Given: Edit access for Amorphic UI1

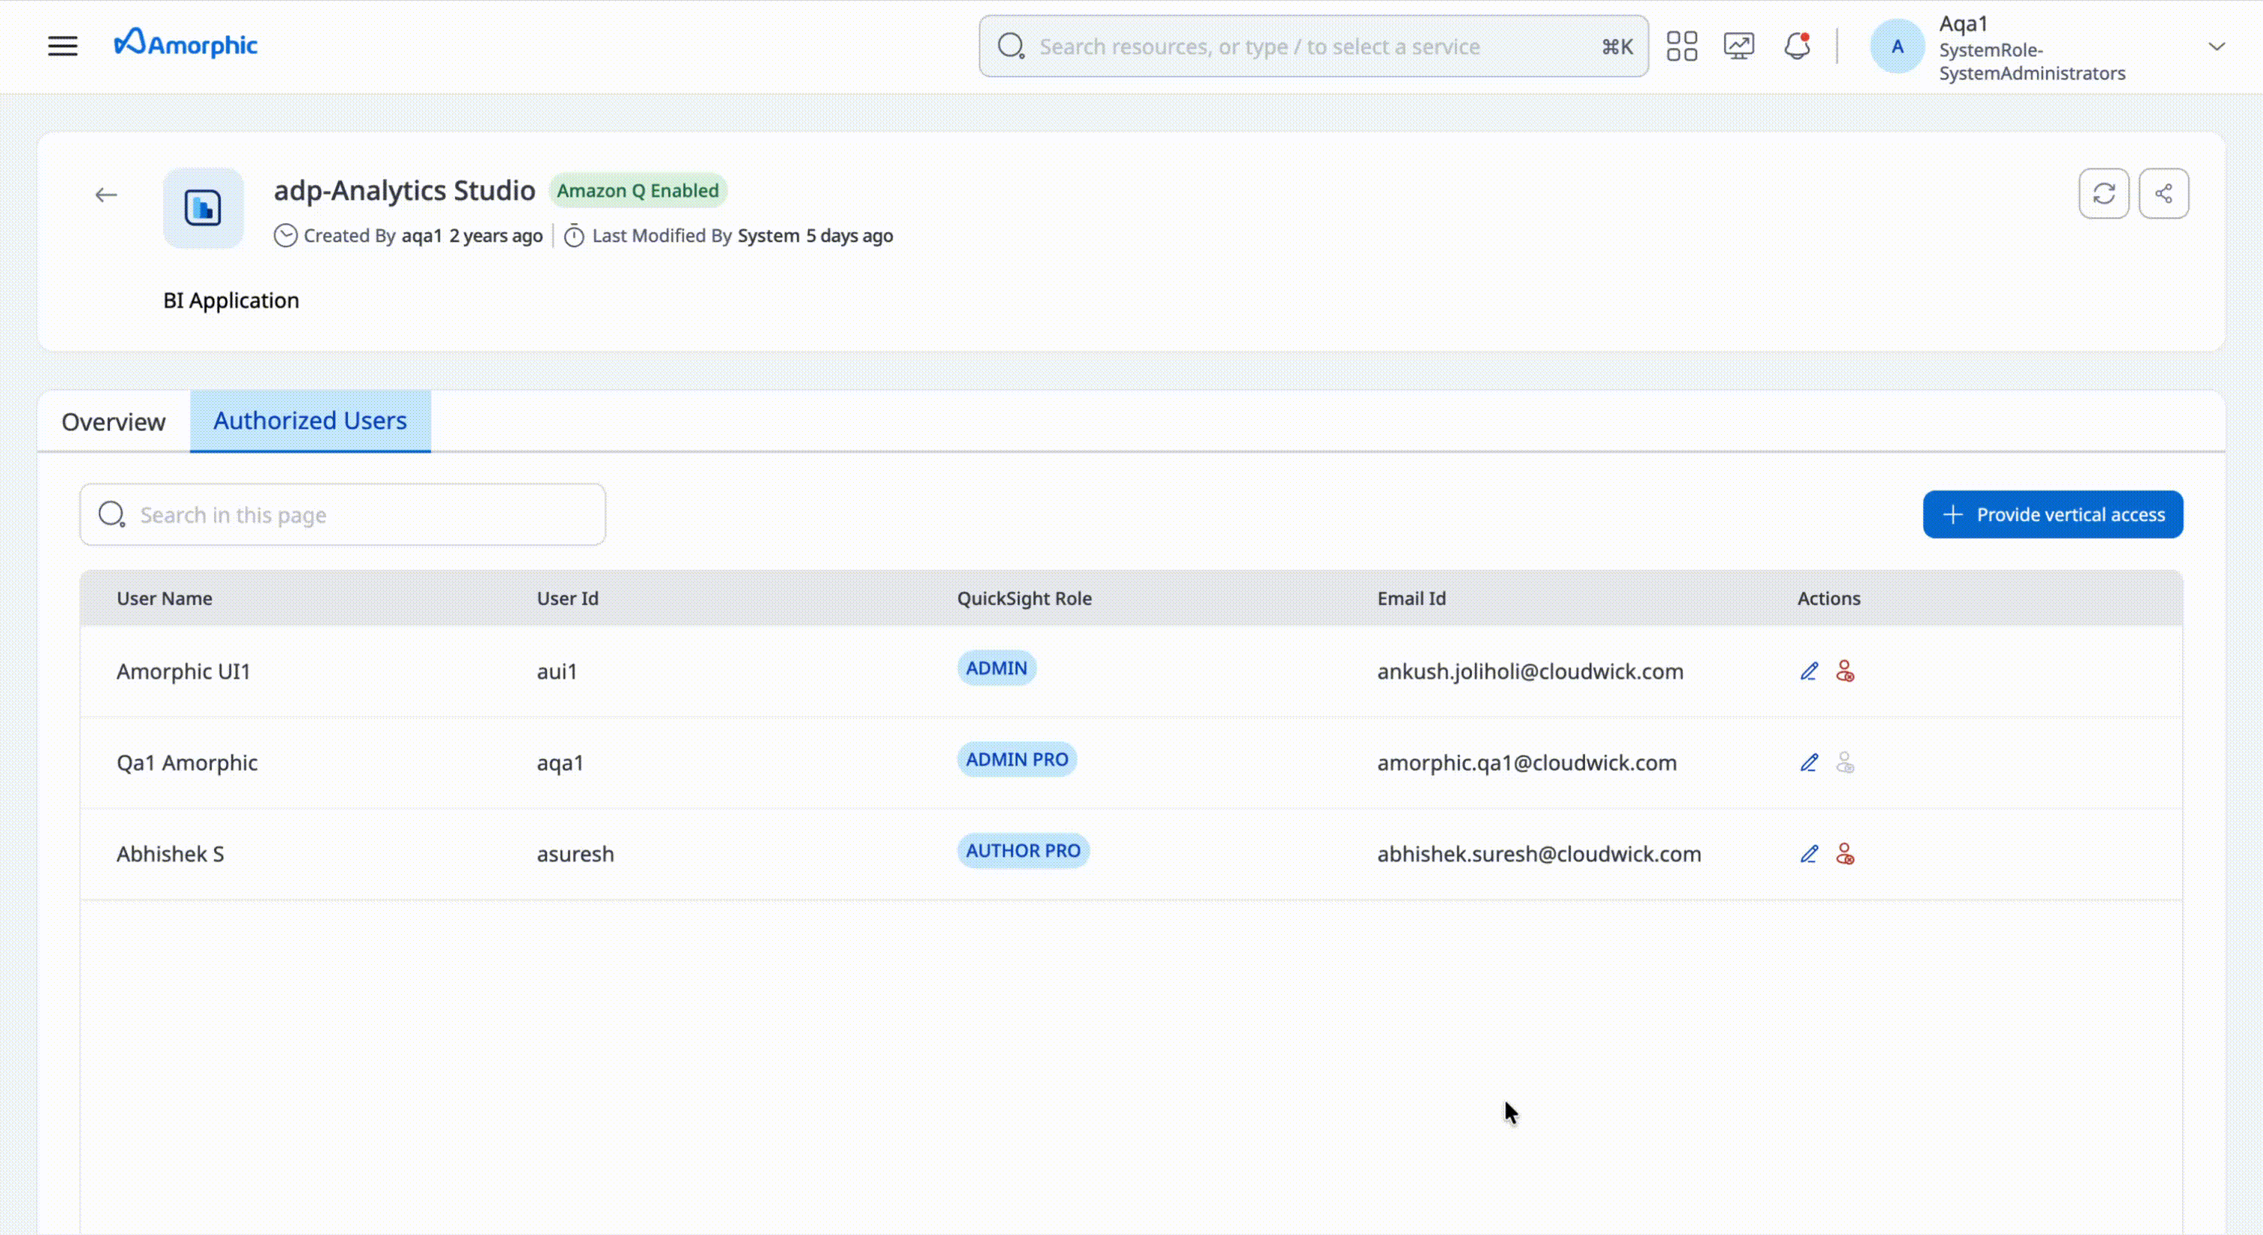Looking at the screenshot, I should (1809, 672).
